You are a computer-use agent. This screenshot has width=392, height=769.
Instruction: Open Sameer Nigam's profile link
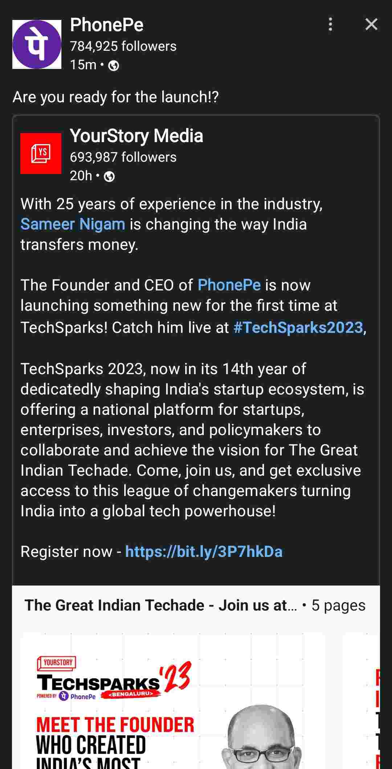[x=73, y=224]
